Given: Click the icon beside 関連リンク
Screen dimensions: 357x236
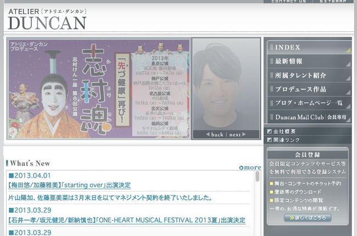Looking at the screenshot, I should (x=269, y=140).
